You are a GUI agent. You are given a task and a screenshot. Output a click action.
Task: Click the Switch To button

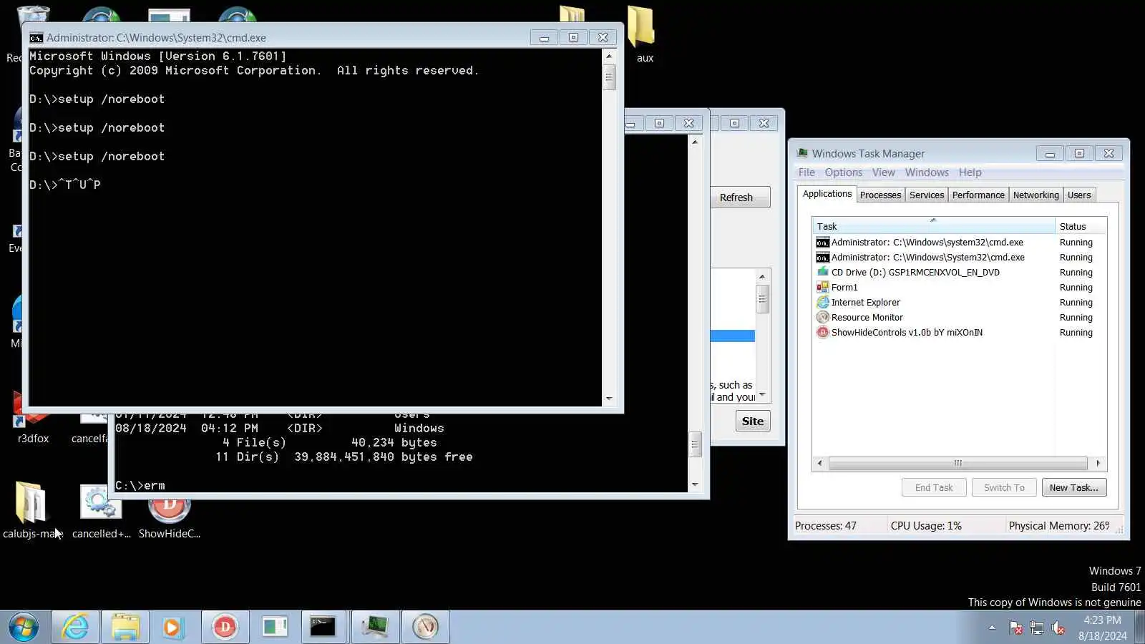pyautogui.click(x=1004, y=488)
